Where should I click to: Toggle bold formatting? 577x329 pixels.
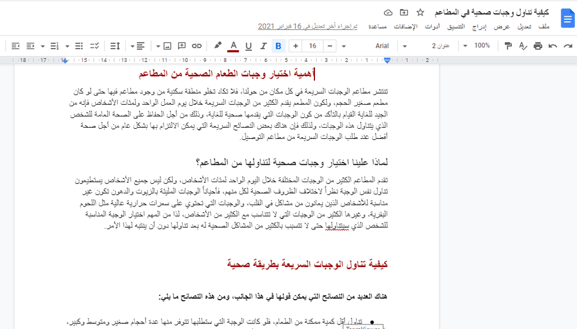point(278,46)
